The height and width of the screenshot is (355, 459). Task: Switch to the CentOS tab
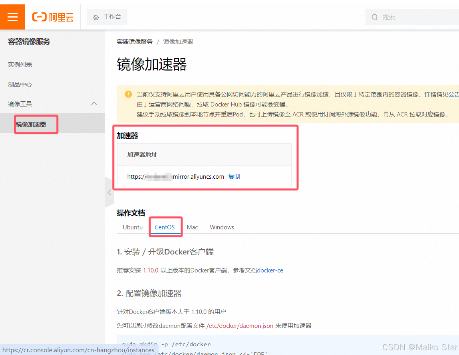click(x=165, y=227)
